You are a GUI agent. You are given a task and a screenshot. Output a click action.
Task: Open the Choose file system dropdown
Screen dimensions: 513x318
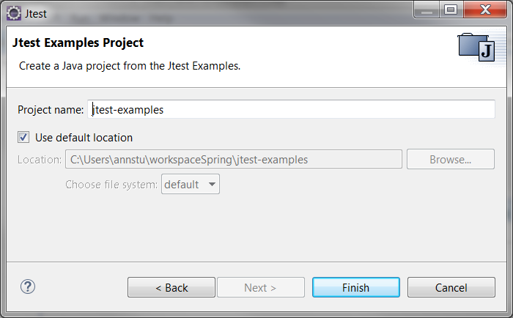(191, 184)
